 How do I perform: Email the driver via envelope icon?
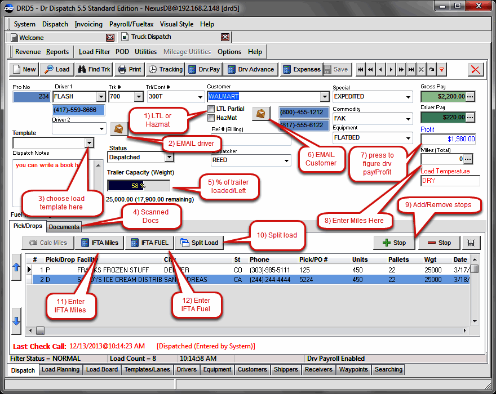(x=118, y=128)
